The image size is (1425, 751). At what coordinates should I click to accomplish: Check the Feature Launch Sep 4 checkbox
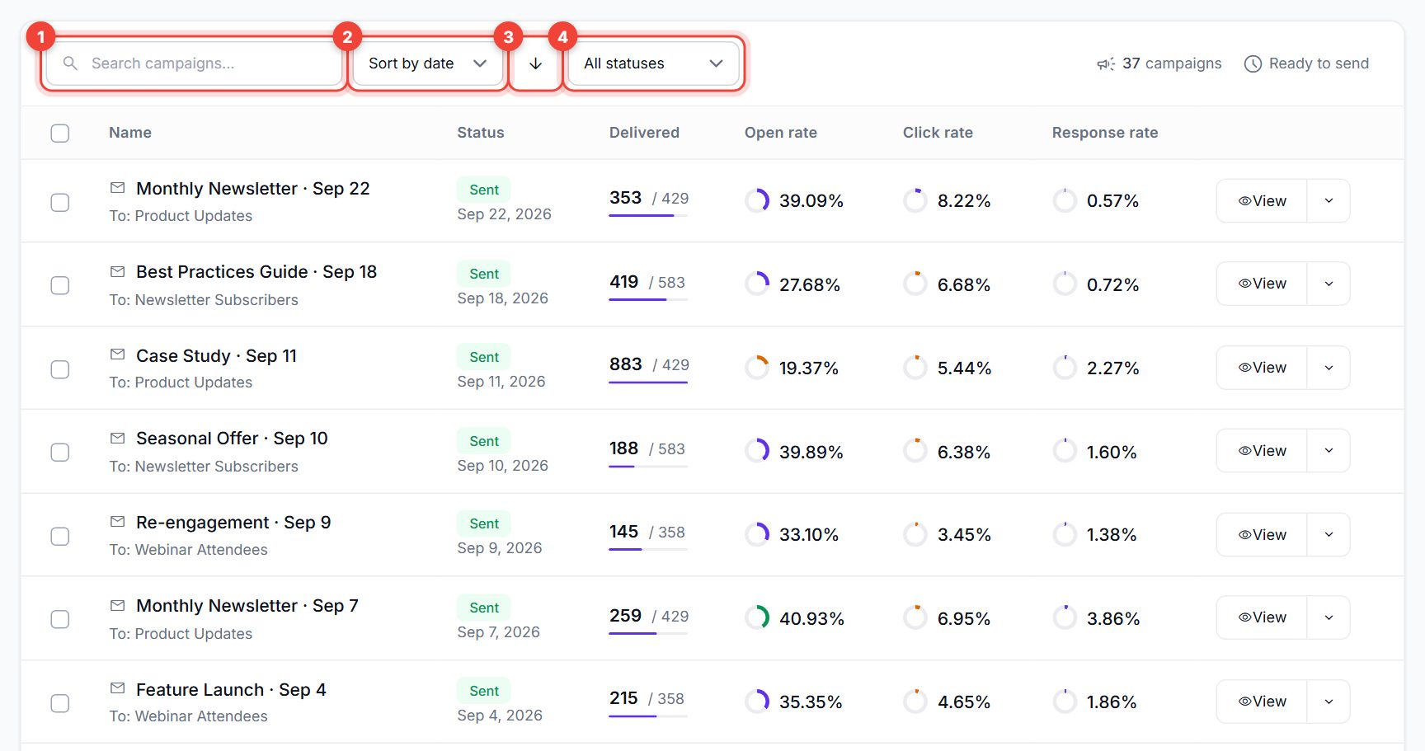click(60, 703)
